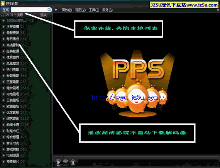Select the 综合频道 (425) row

(x=17, y=137)
